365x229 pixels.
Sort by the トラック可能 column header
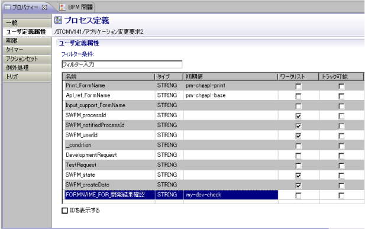click(x=341, y=77)
